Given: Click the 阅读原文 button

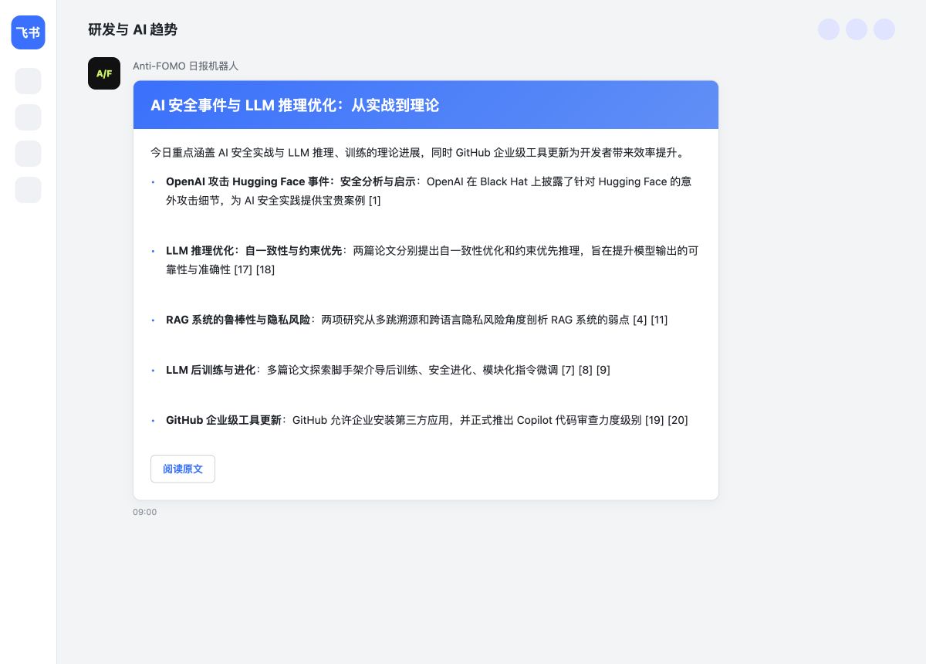Looking at the screenshot, I should [183, 469].
